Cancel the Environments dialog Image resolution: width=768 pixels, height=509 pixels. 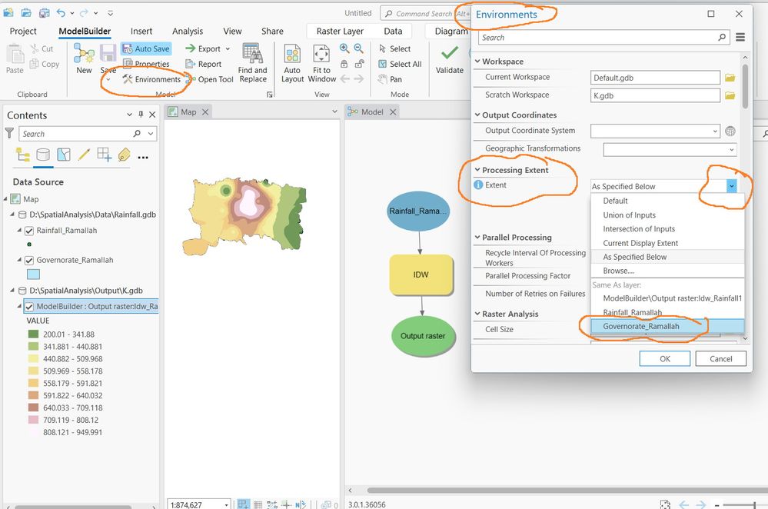(x=720, y=358)
